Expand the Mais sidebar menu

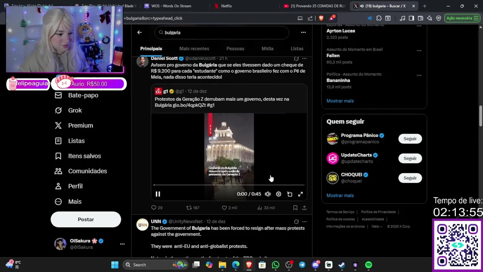(x=68, y=202)
